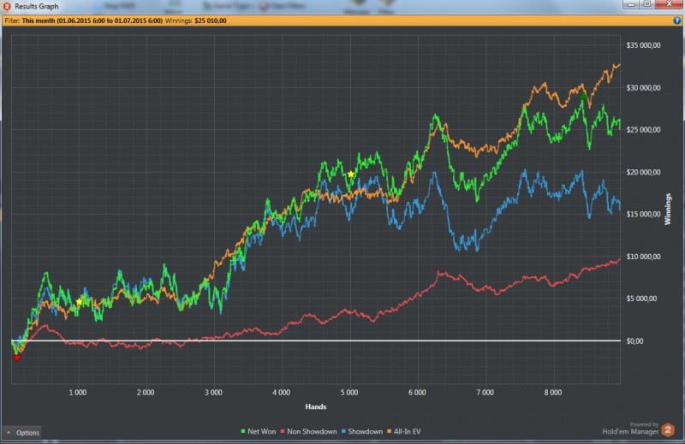This screenshot has width=685, height=444.
Task: Toggle the Non Showdown legend label
Action: (314, 431)
